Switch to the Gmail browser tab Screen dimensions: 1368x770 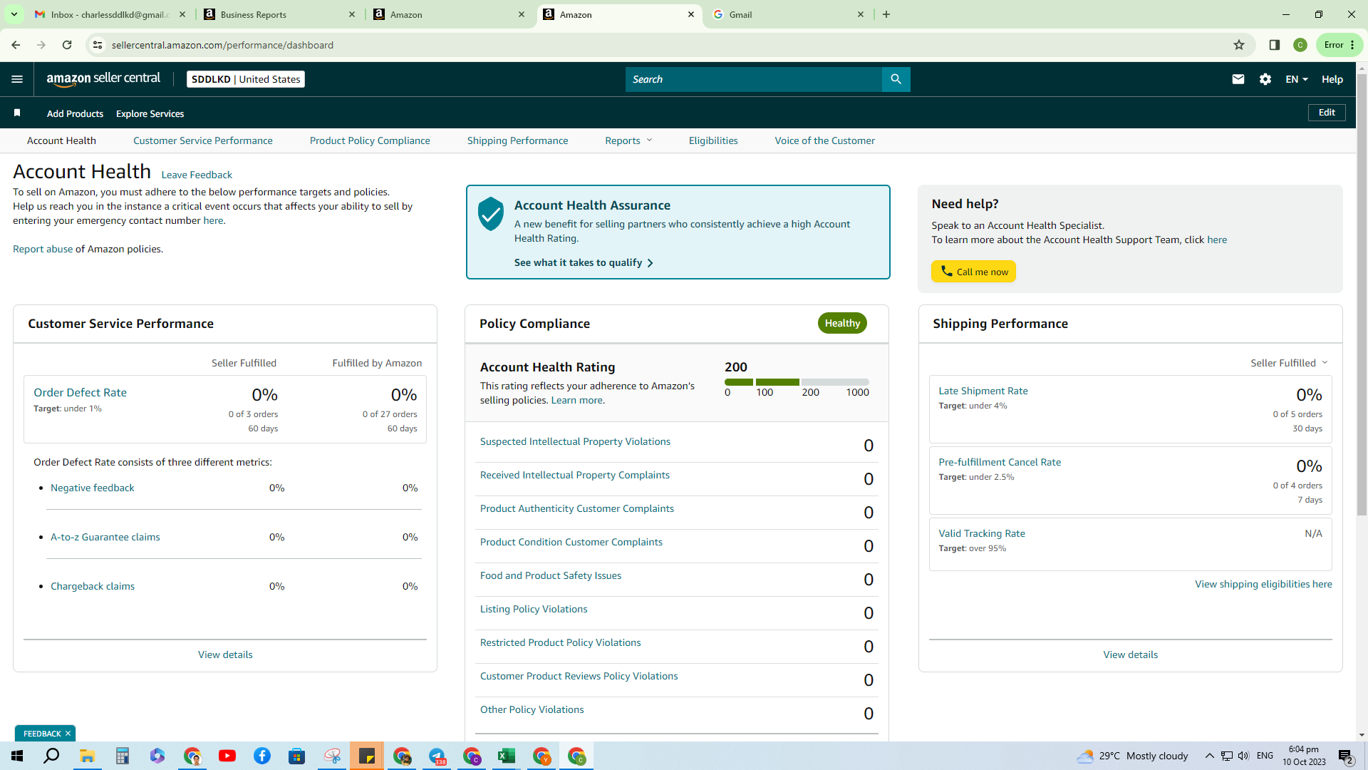[789, 14]
